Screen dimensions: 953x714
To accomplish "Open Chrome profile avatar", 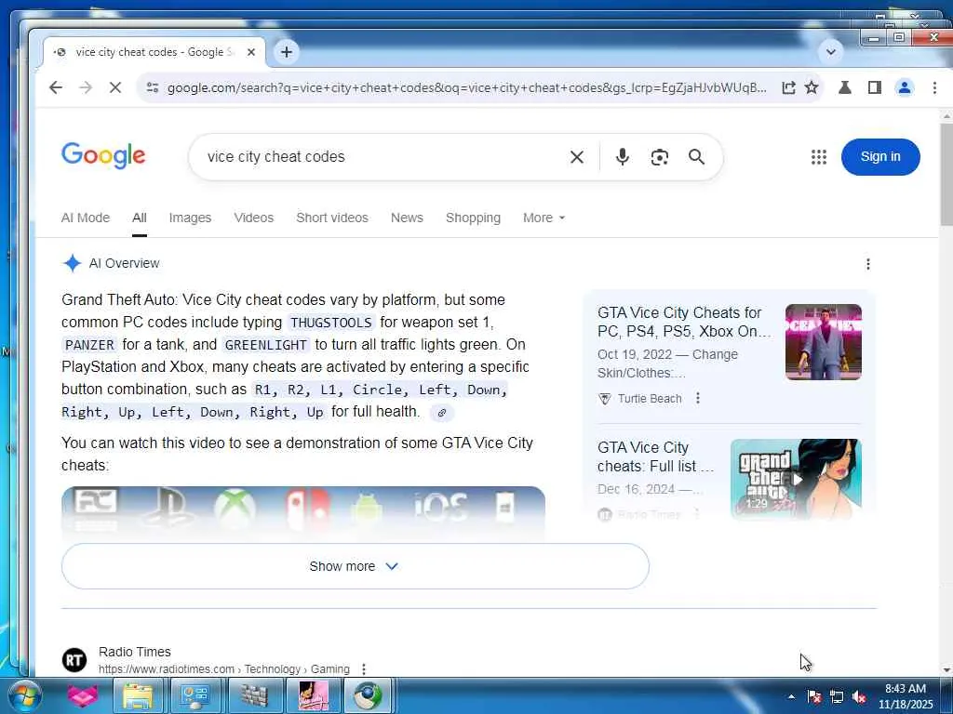I will click(905, 88).
